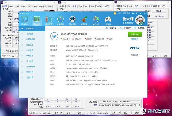Select the 硬件检测 hardware detection icon
Viewport: 172px width, 116px height.
(37, 21)
